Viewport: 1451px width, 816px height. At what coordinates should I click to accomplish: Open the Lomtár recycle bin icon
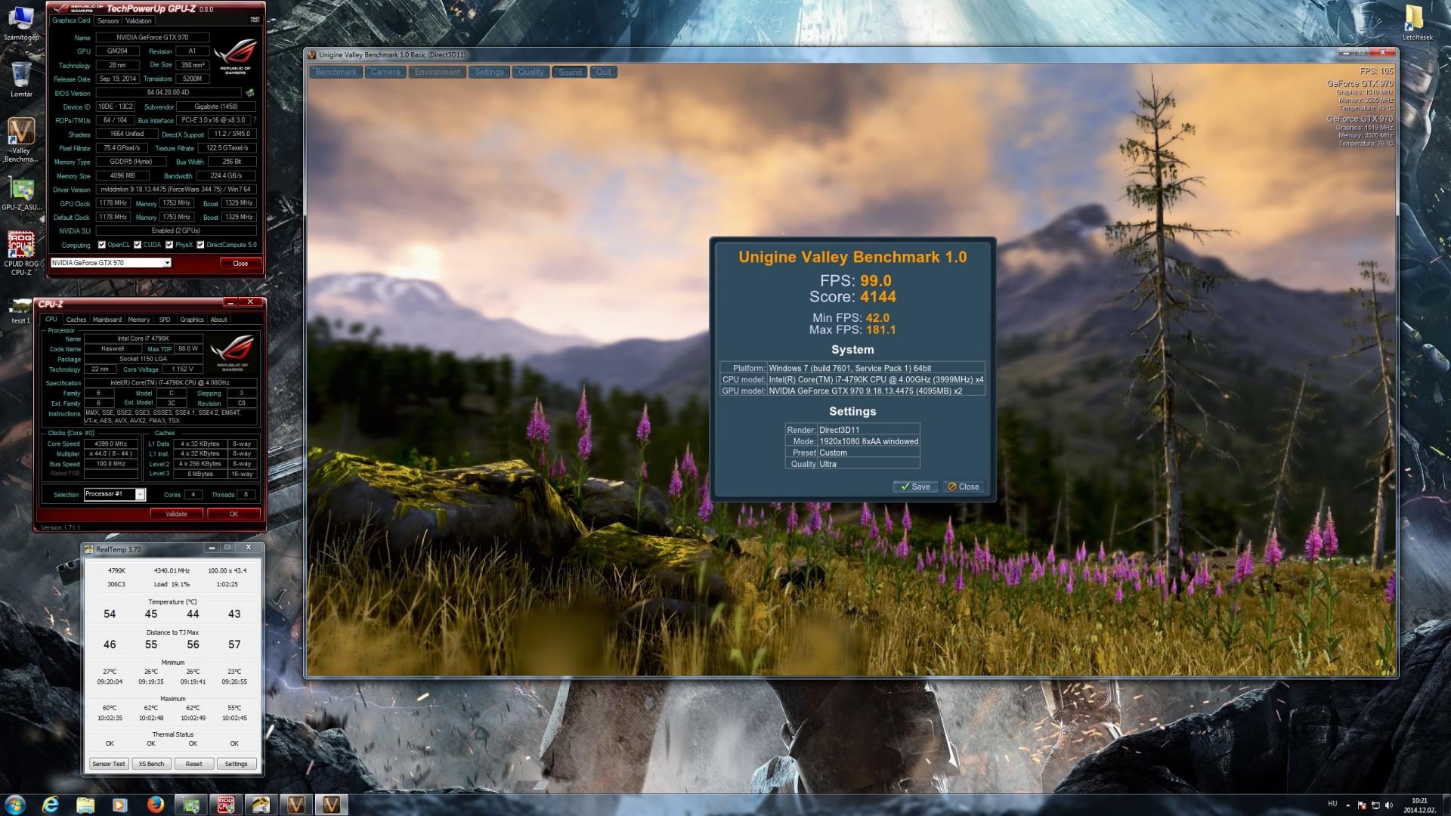(21, 79)
